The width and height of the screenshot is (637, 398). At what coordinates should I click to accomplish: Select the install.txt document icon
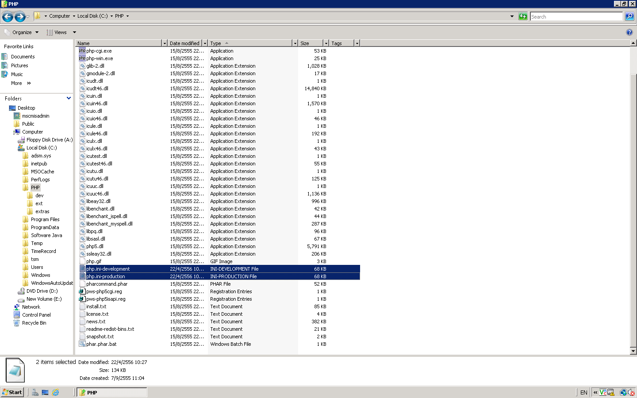click(x=82, y=306)
